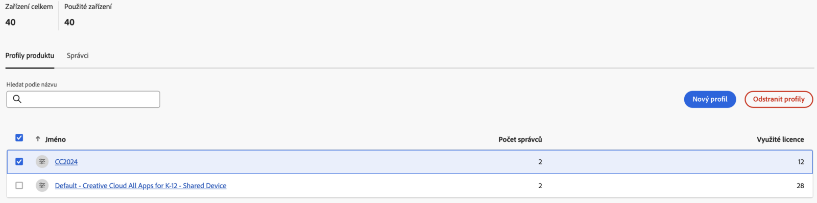Click the Zařízení celkem count 40
Viewport: 817px width, 203px height.
(x=11, y=22)
